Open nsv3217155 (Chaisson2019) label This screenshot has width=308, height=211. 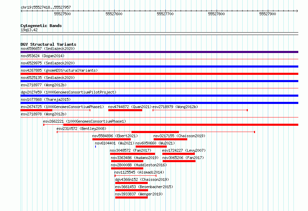pos(179,136)
